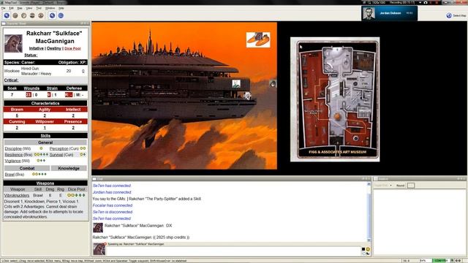Open the File menu
This screenshot has height=263, width=468.
[4, 8]
